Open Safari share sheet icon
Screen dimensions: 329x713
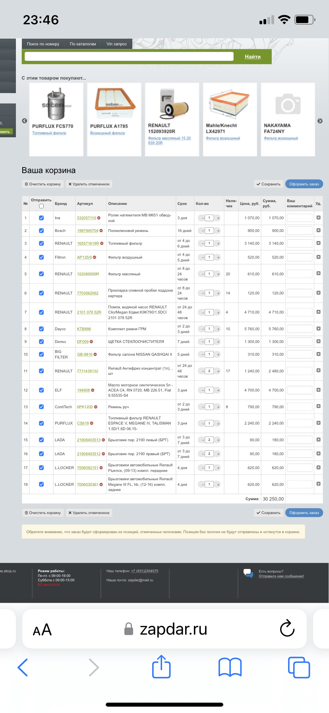pos(161,666)
